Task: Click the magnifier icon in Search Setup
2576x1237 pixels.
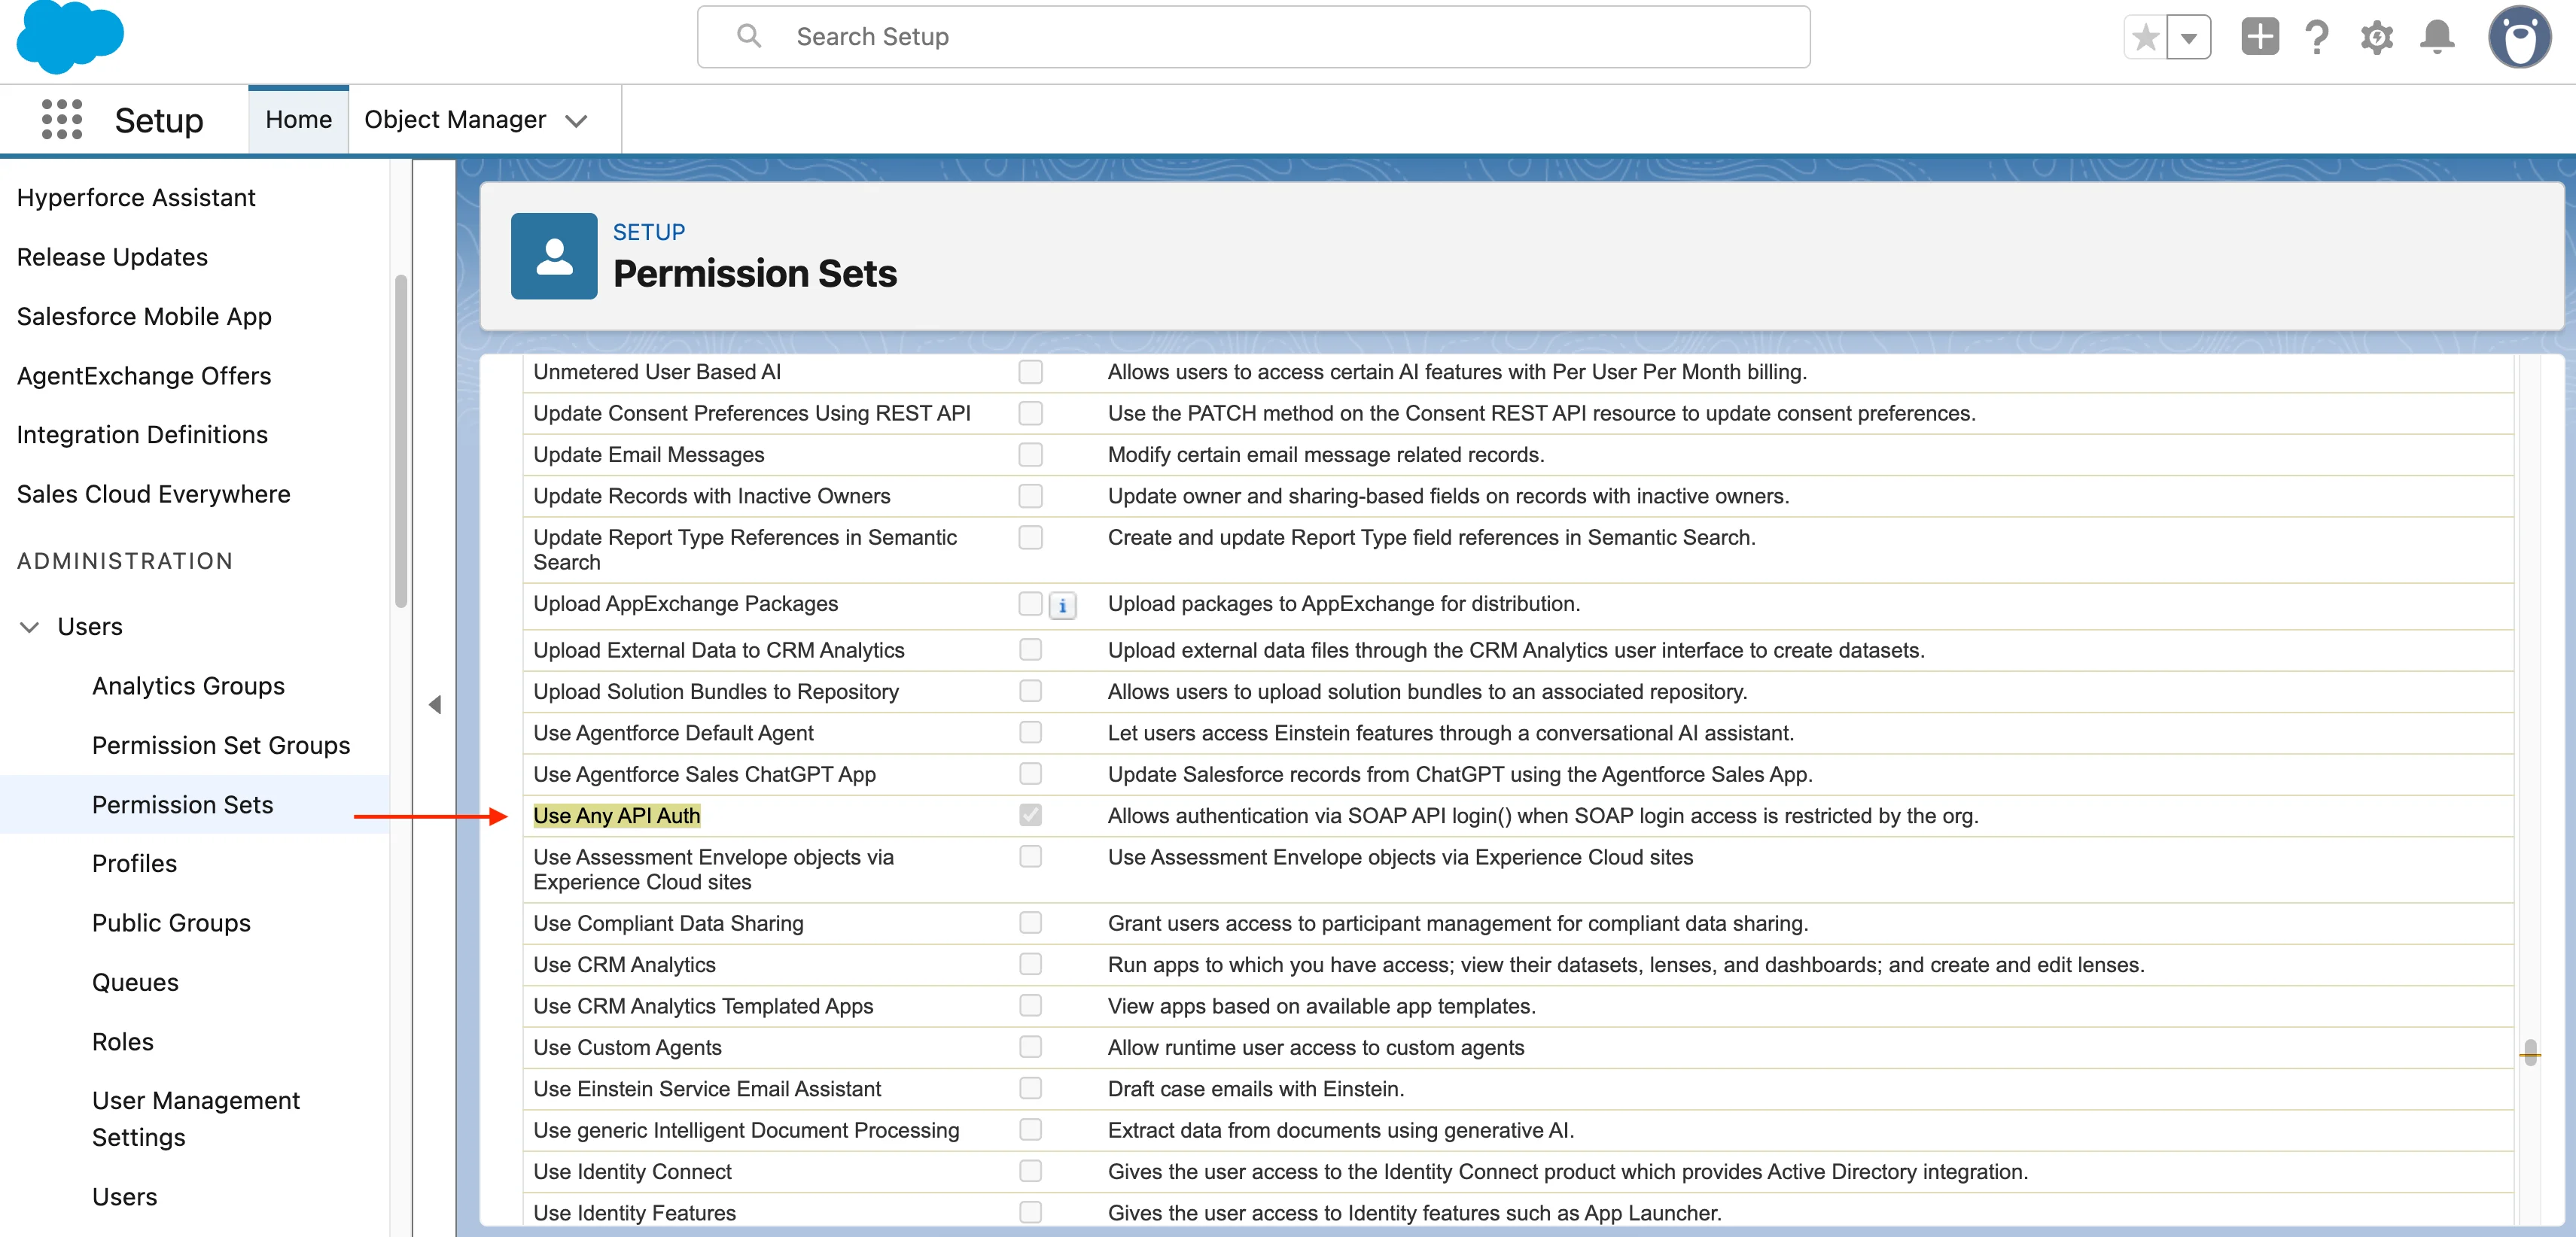Action: click(x=749, y=37)
